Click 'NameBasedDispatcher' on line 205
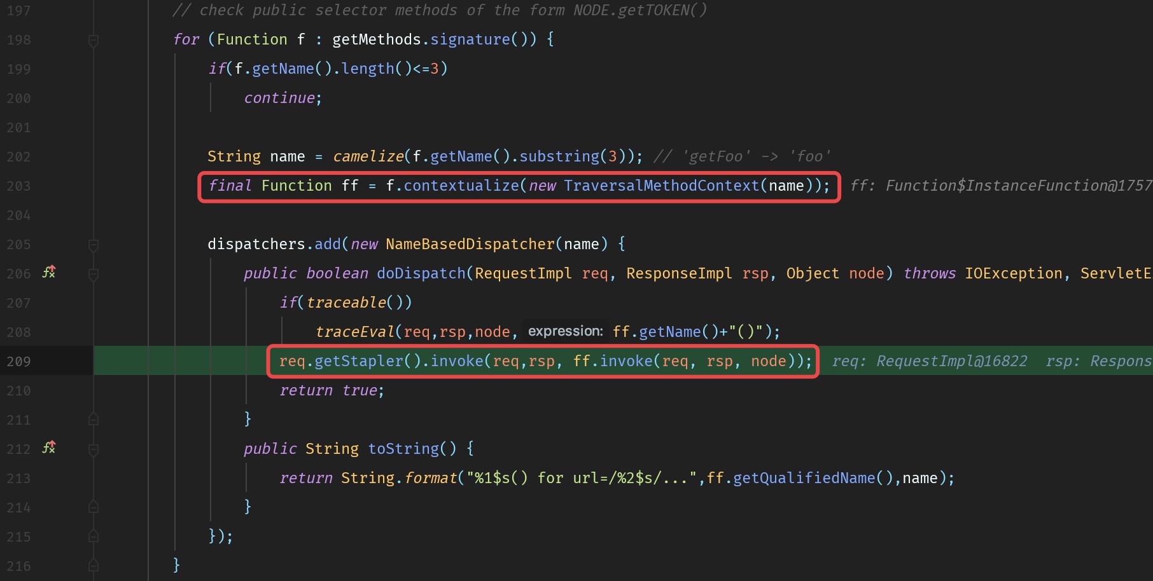Image resolution: width=1153 pixels, height=581 pixels. (470, 244)
